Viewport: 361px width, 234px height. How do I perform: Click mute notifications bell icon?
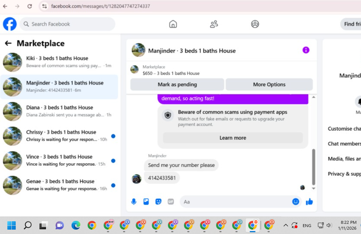359,102
